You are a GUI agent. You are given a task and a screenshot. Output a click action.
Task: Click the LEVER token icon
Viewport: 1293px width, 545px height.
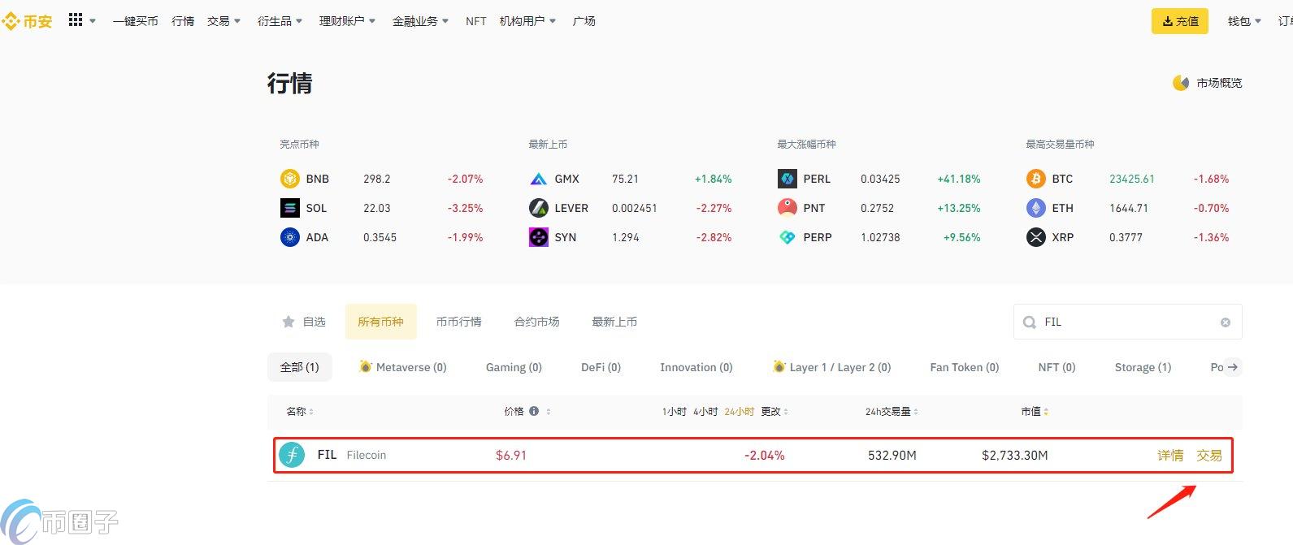539,208
